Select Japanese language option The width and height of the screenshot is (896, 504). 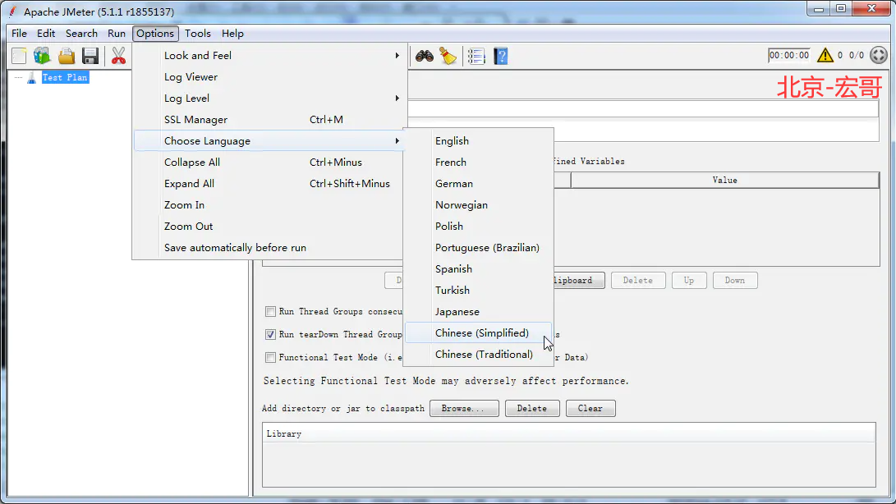click(478, 311)
